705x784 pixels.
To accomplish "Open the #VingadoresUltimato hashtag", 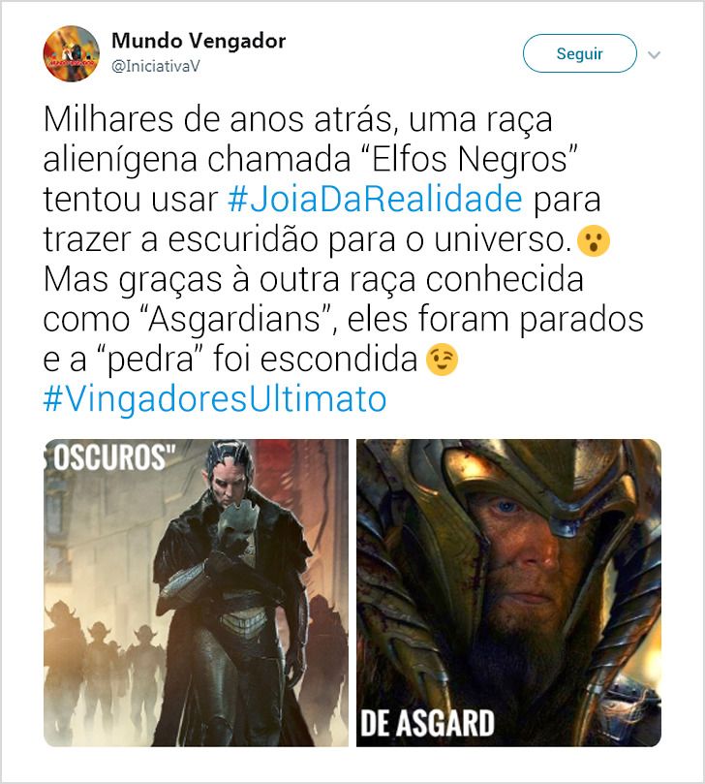I will tap(215, 399).
